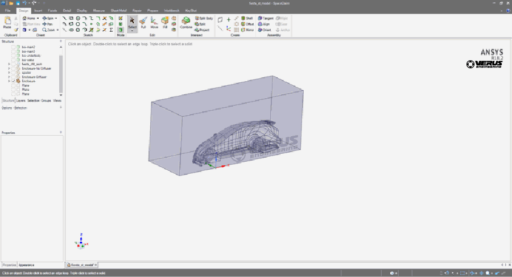
Task: Open the Appearance tab at bottom left
Action: 26,265
